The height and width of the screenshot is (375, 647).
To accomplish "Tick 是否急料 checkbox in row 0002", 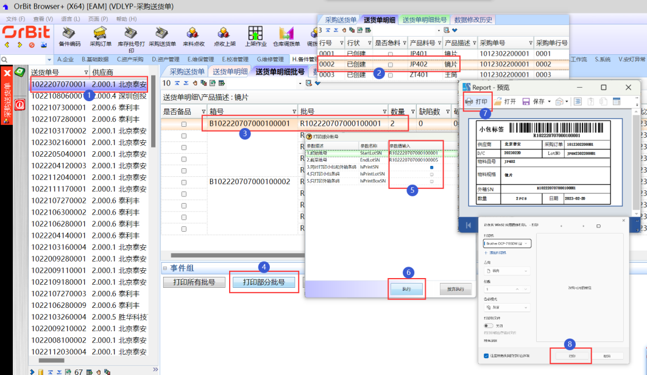I will [391, 65].
